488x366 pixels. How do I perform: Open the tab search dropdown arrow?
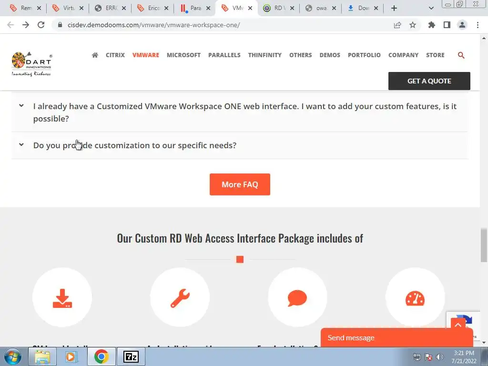[x=431, y=8]
